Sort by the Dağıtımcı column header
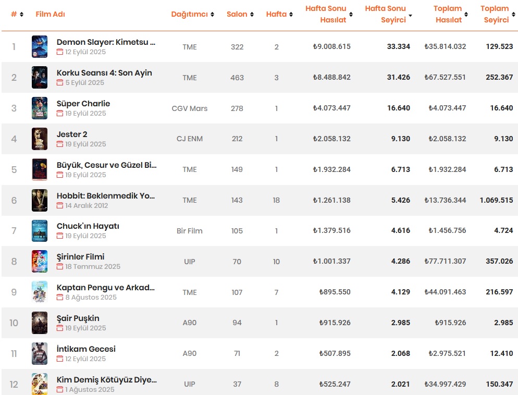The width and height of the screenshot is (518, 395). pyautogui.click(x=189, y=14)
